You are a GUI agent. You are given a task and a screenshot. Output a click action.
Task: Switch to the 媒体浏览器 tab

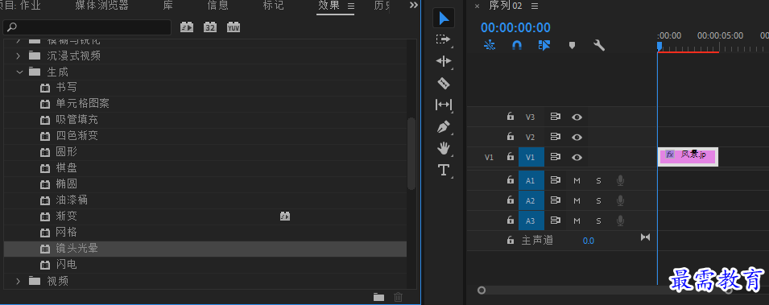pos(101,6)
